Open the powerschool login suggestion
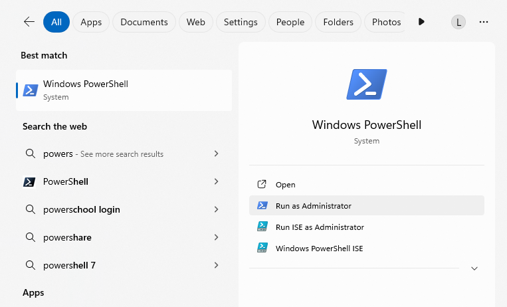 pos(124,209)
